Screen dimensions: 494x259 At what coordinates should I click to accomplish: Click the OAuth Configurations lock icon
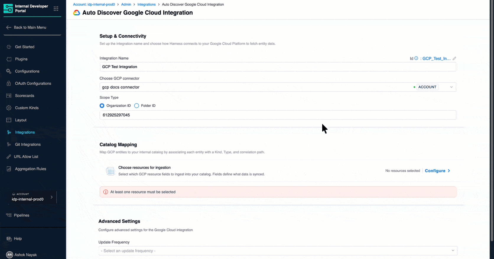click(x=9, y=83)
